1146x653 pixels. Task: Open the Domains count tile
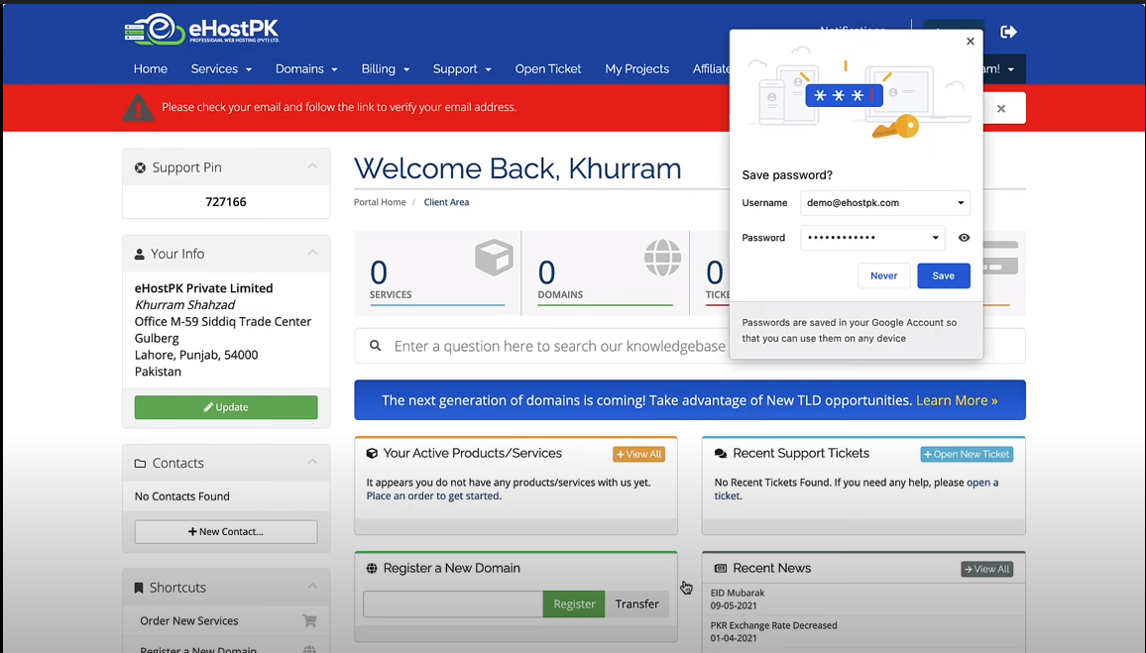coord(605,273)
